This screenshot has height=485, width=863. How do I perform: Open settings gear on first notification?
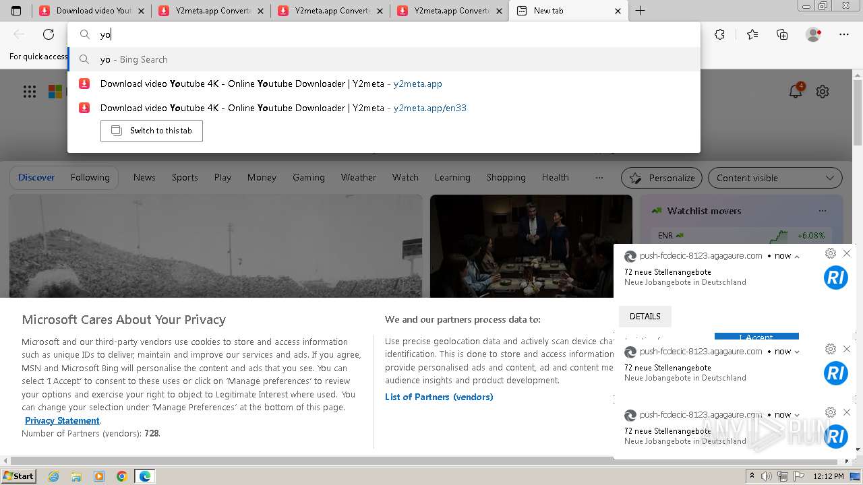[831, 253]
